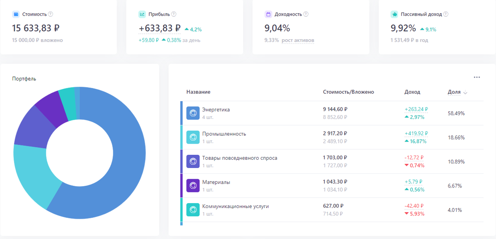
Task: Open the help tooltip next to Пассивный доход
Action: pyautogui.click(x=446, y=14)
